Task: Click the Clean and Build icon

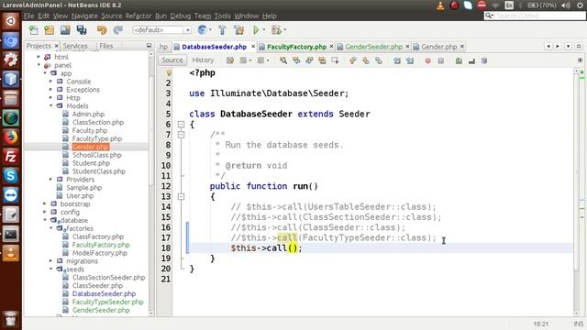Action: 238,30
